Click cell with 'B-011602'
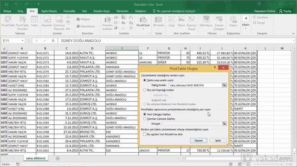This screenshot has height=167, width=297. click(x=45, y=150)
